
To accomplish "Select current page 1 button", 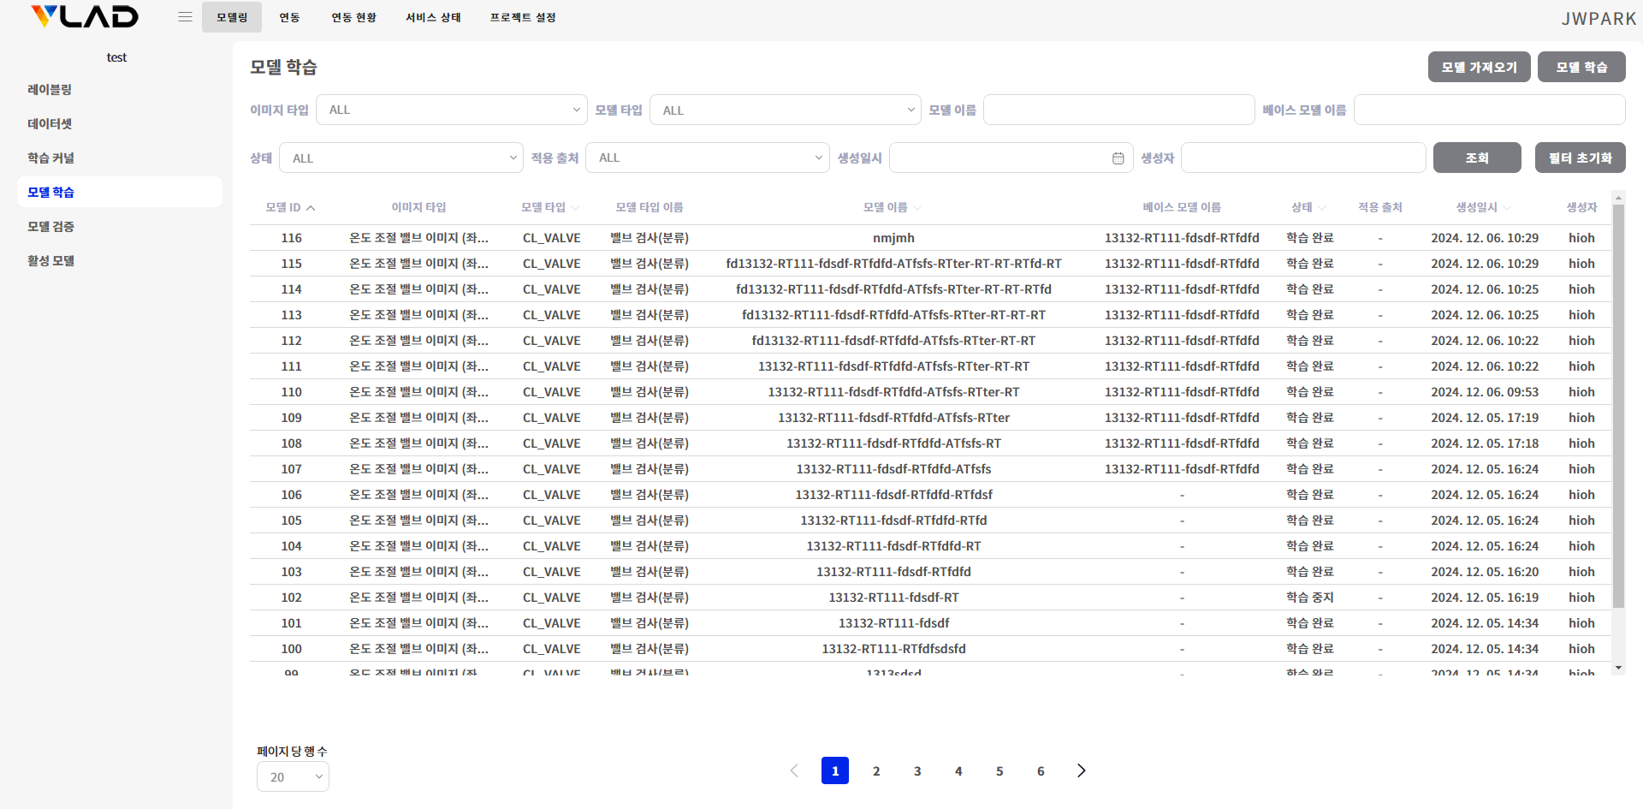I will 835,770.
